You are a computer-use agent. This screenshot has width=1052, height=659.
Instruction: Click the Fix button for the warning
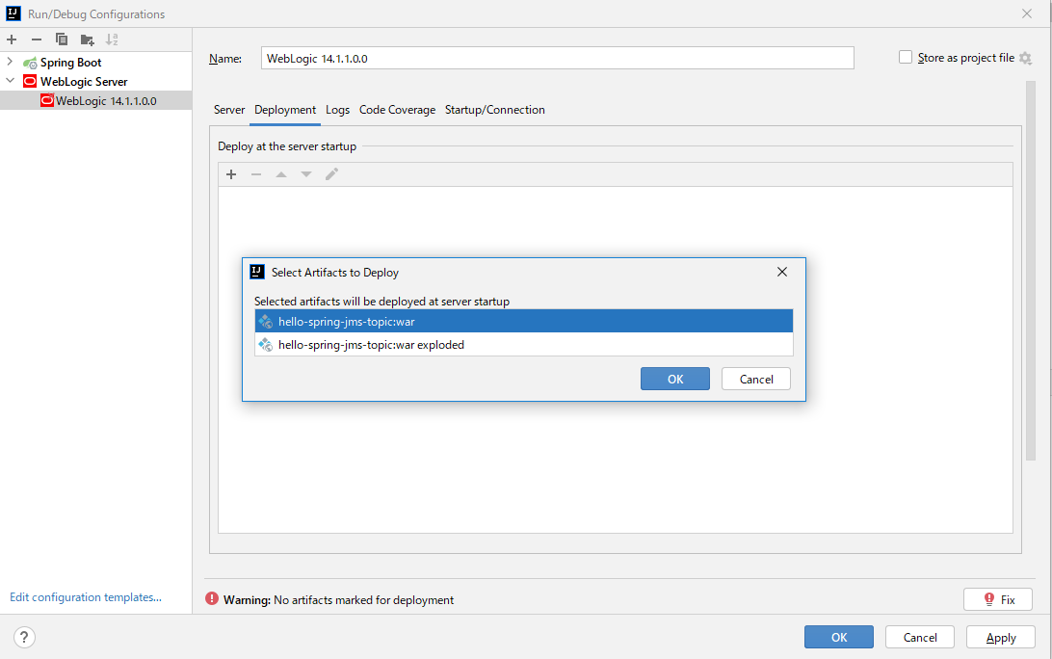[x=998, y=599]
